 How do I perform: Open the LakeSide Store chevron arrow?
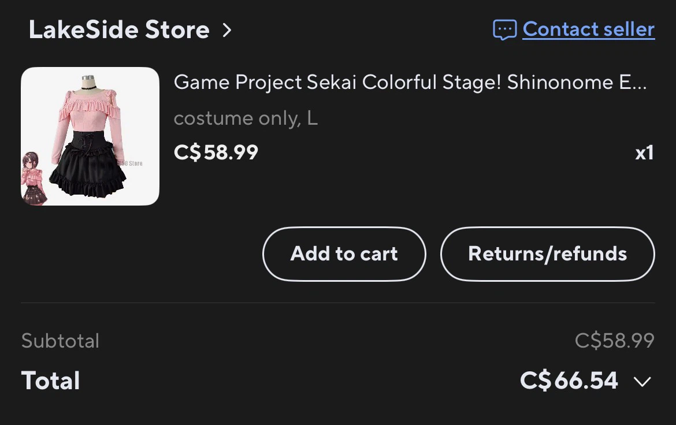[x=226, y=30]
